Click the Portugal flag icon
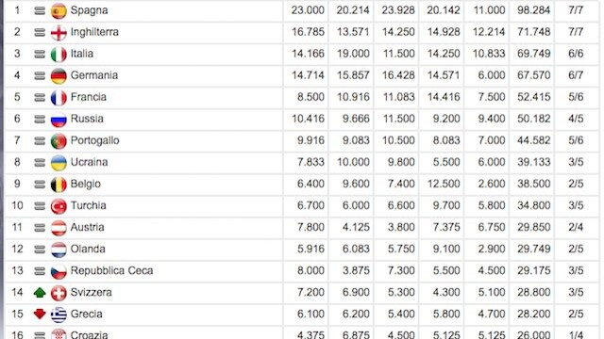Screen dimensions: 604x339 (59, 141)
